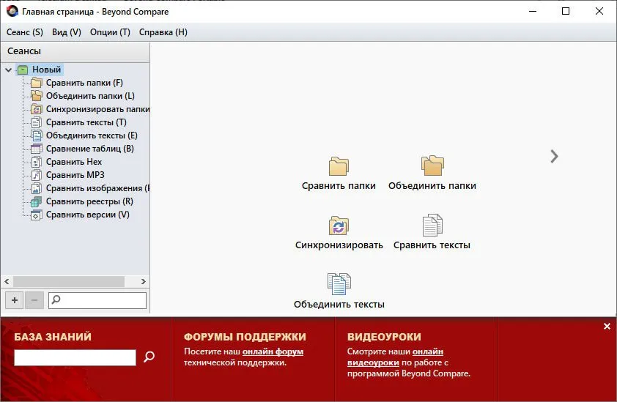
Task: Click the Объединить папки (L) tree icon
Action: [x=36, y=96]
